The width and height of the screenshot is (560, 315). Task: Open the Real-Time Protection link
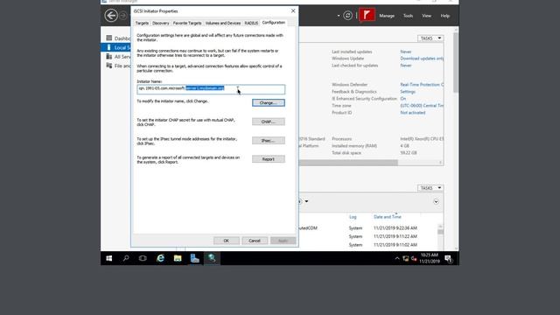pos(422,85)
